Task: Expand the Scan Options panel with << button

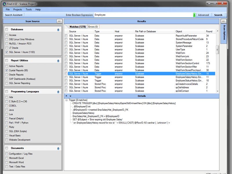Action: (x=223, y=21)
